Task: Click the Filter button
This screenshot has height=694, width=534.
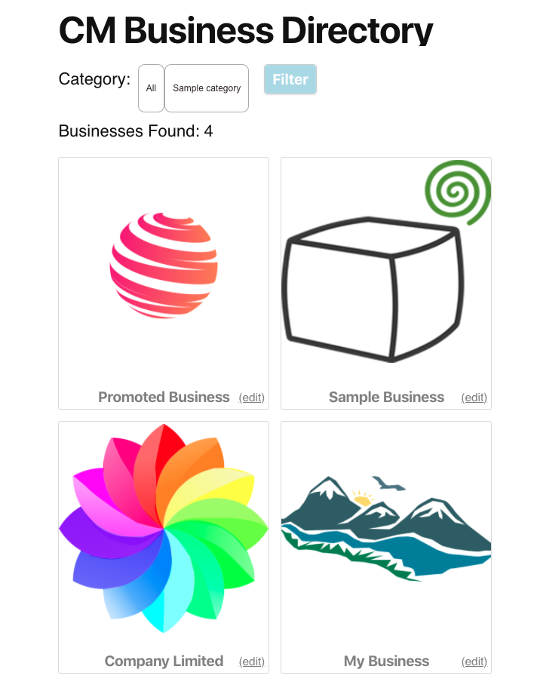Action: click(x=290, y=79)
